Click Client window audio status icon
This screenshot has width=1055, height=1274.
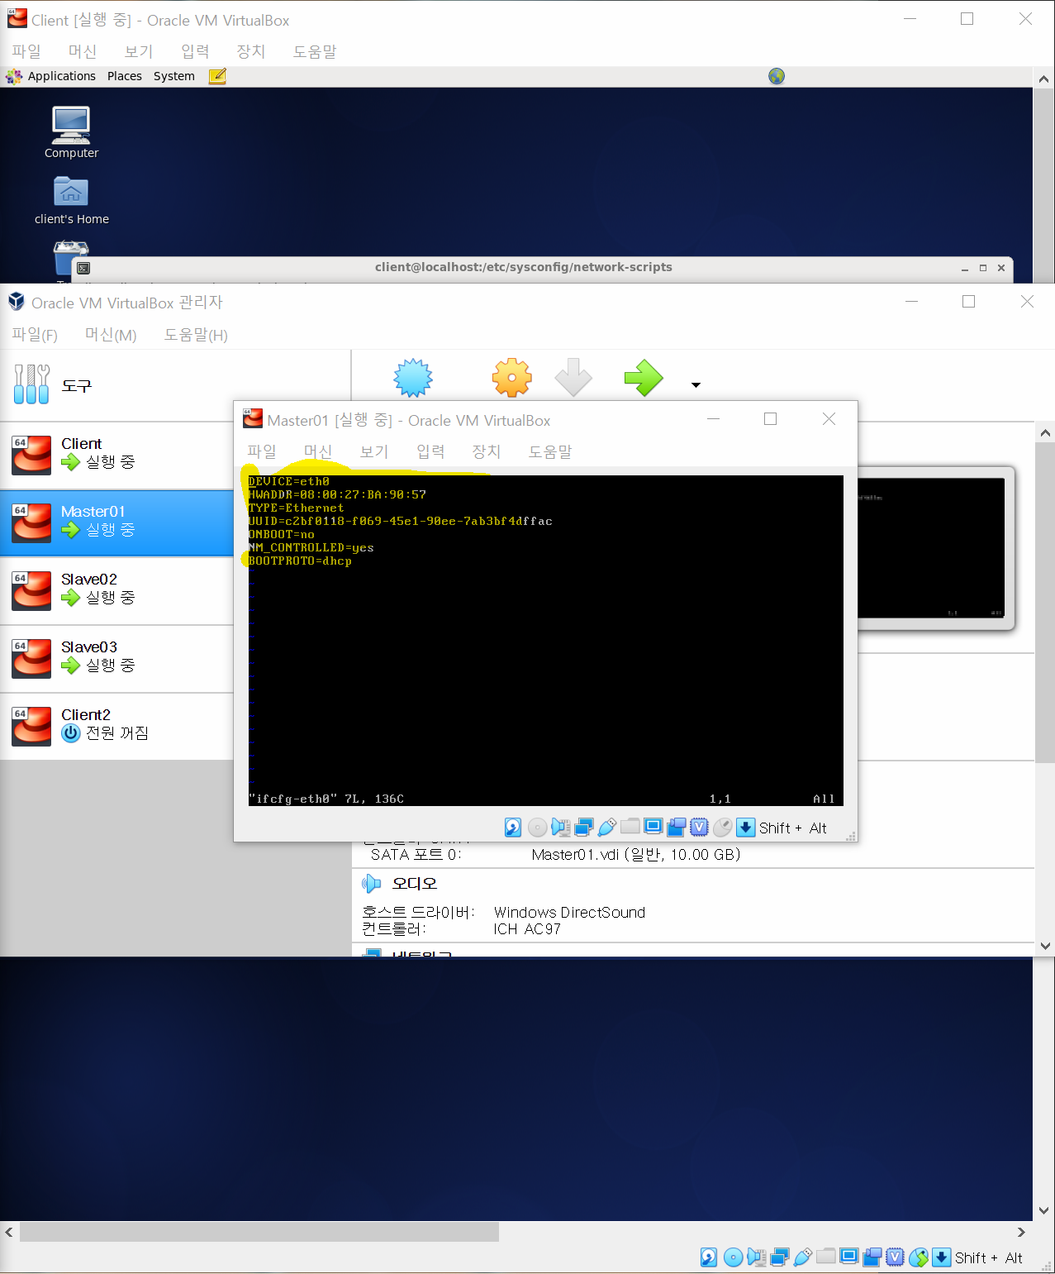[756, 1257]
